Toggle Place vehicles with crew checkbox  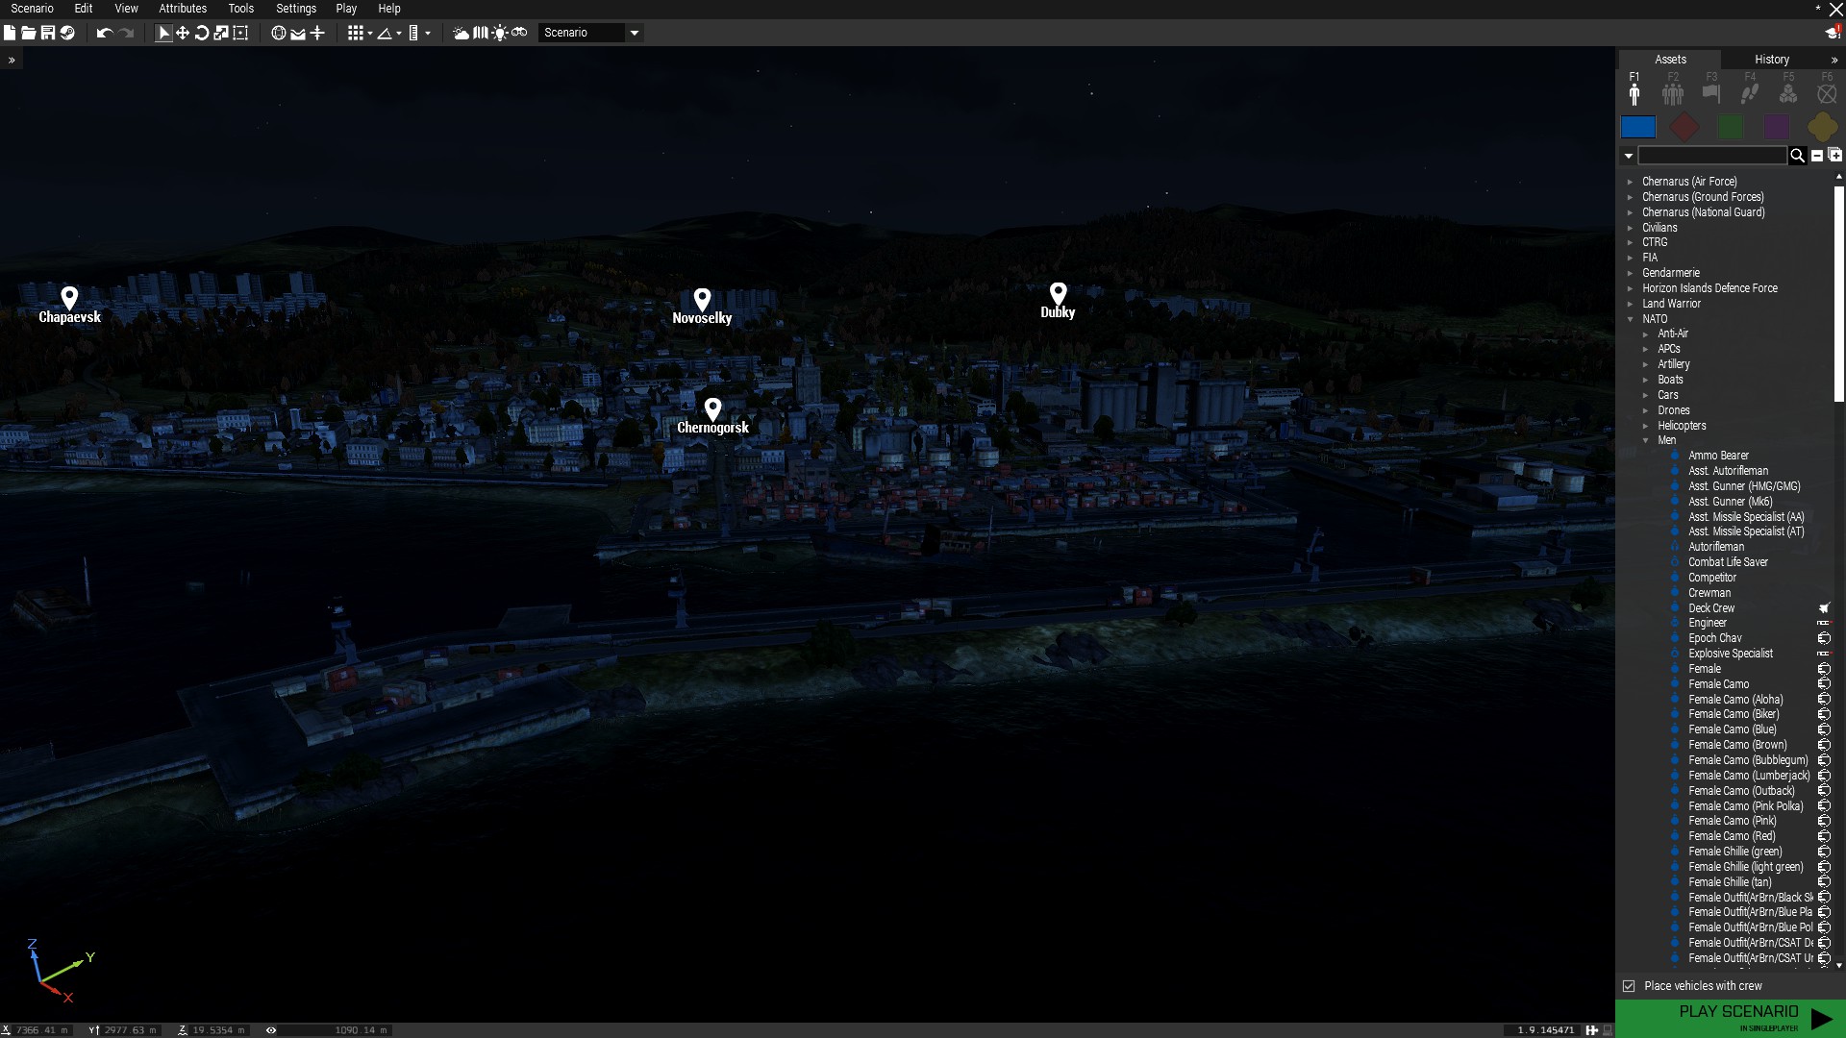pyautogui.click(x=1629, y=986)
